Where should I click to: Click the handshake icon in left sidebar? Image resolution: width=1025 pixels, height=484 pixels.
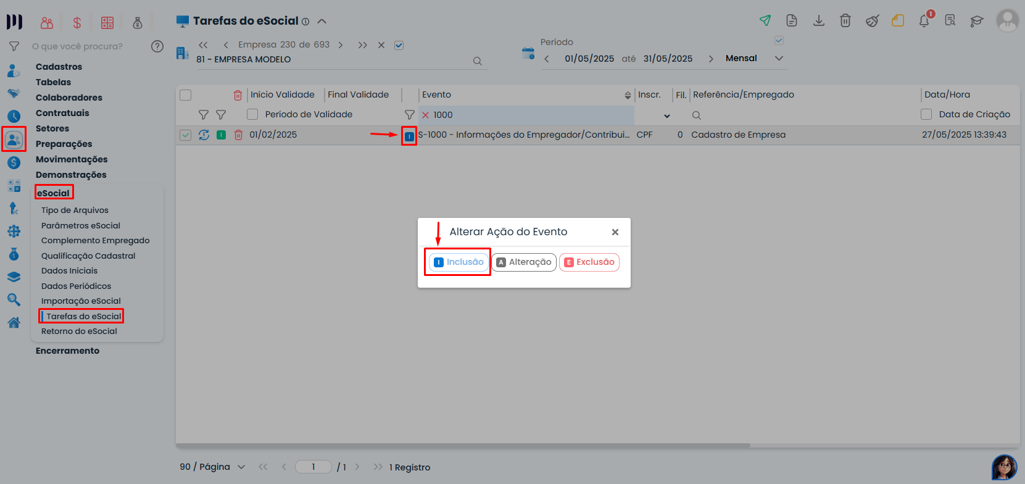coord(14,93)
